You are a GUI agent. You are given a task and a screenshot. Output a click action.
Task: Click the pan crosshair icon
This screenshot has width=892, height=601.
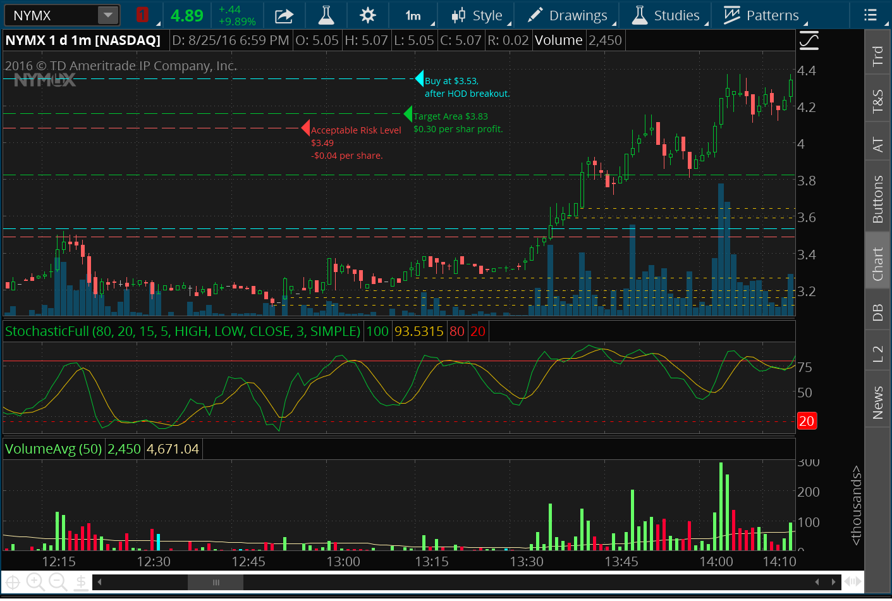(x=13, y=582)
